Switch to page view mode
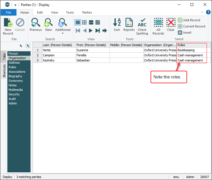The image size is (212, 180). pos(98,22)
